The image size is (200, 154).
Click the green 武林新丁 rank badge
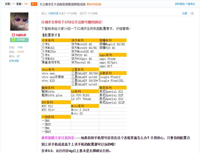(x=19, y=40)
